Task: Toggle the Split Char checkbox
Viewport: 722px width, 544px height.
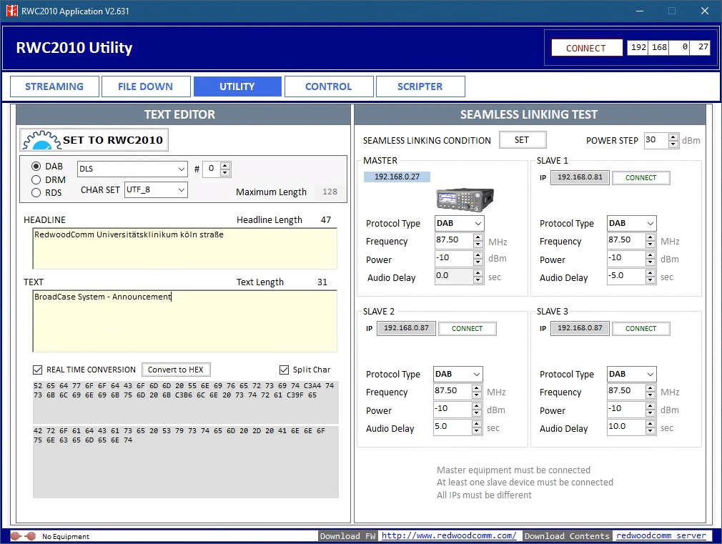Action: coord(284,370)
